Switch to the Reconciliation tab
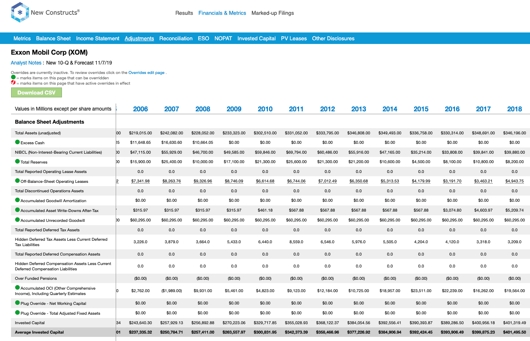Viewport: 530px width, 341px height. pos(176,39)
